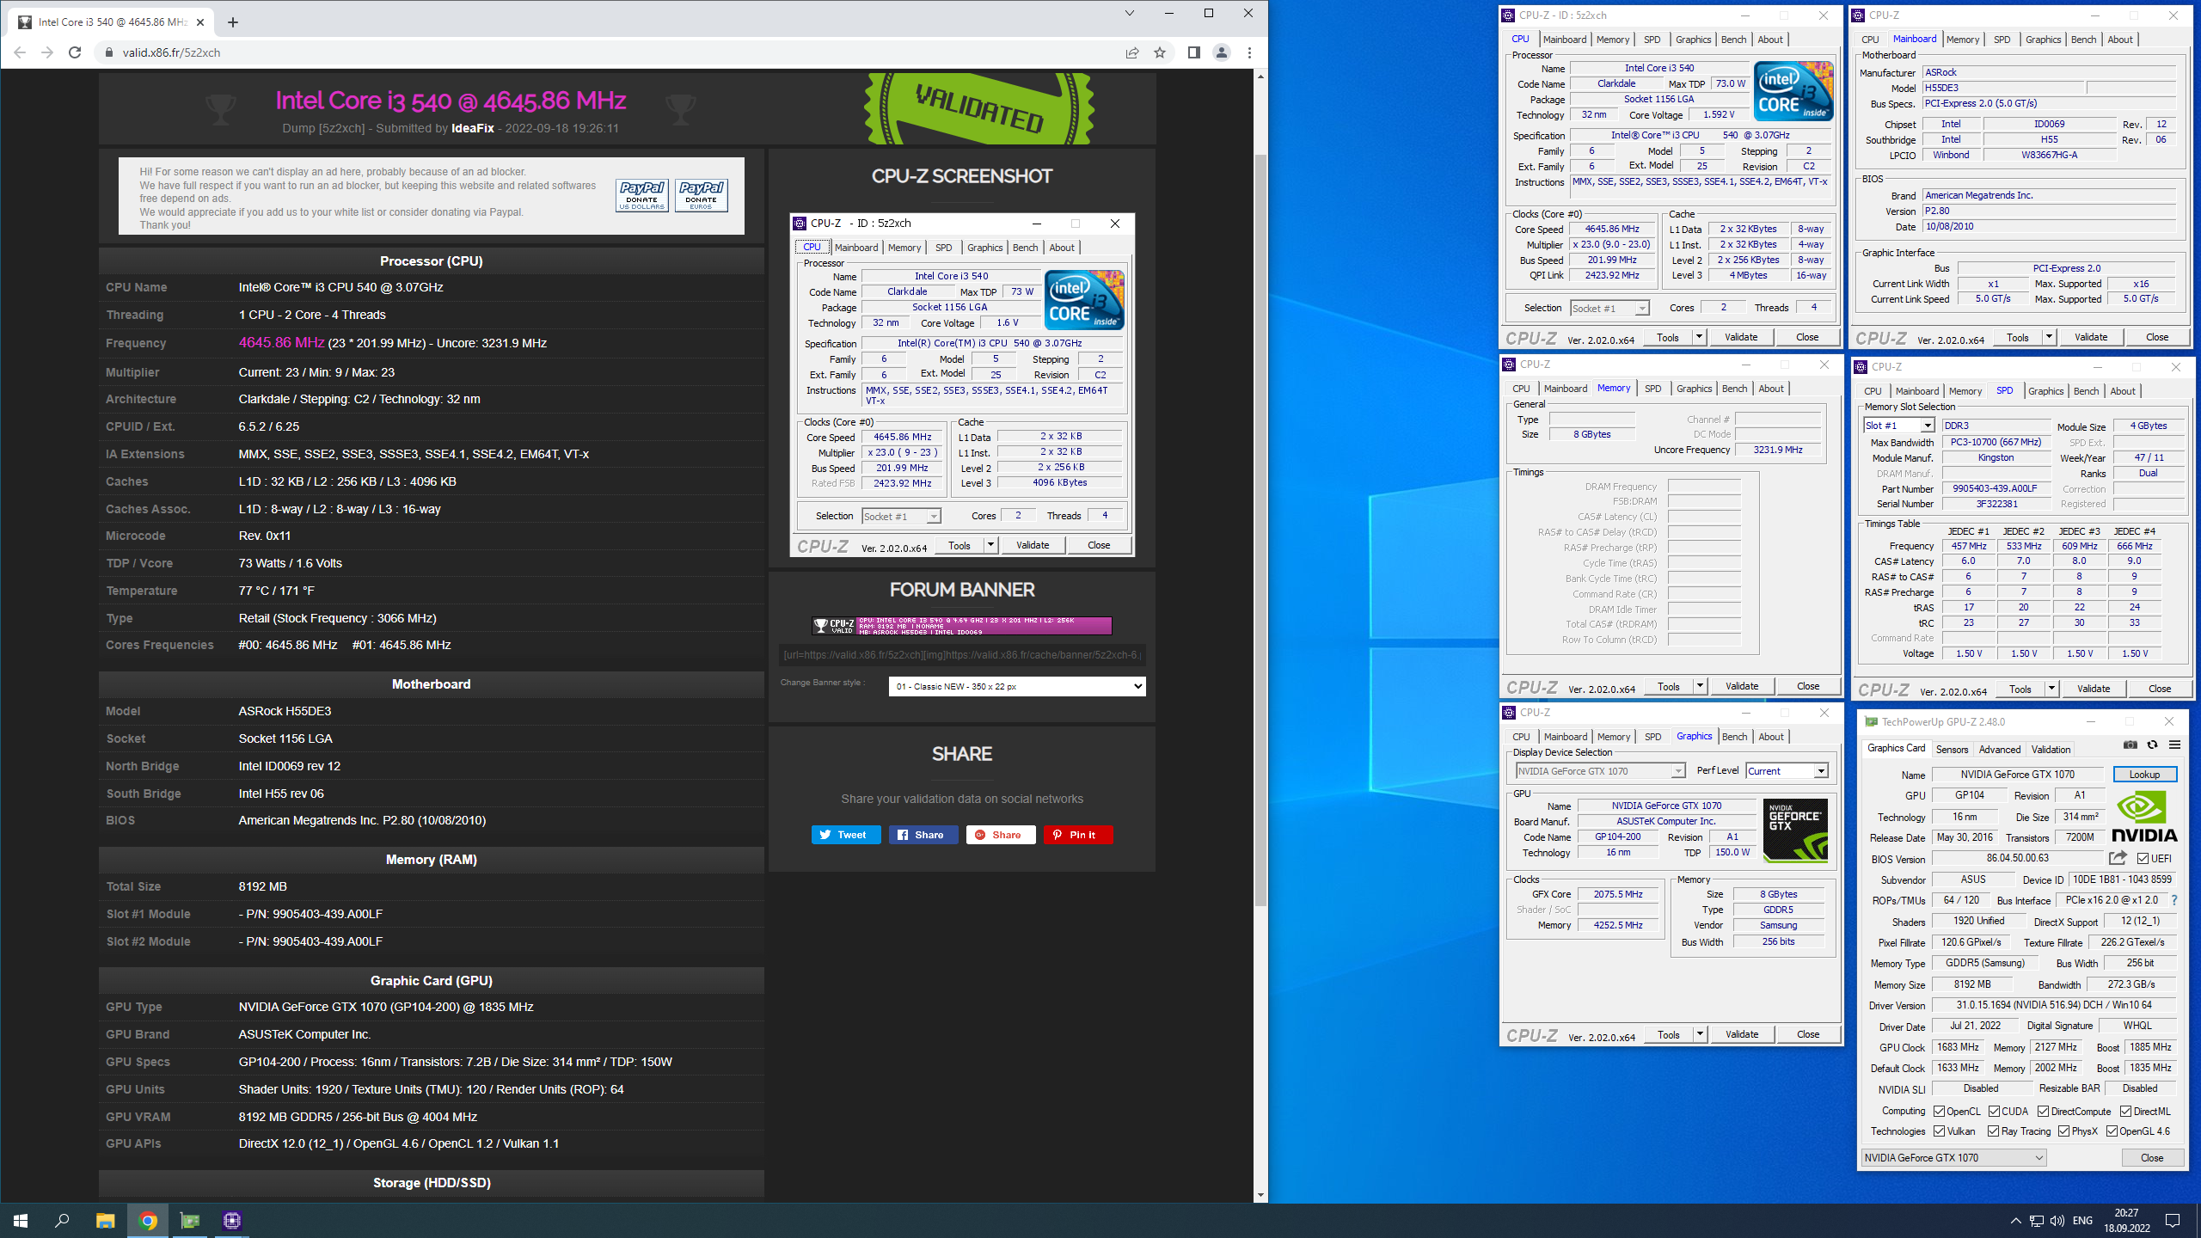Open Tools arrow in CPU-Z SPD window
The image size is (2201, 1238).
tap(2051, 689)
